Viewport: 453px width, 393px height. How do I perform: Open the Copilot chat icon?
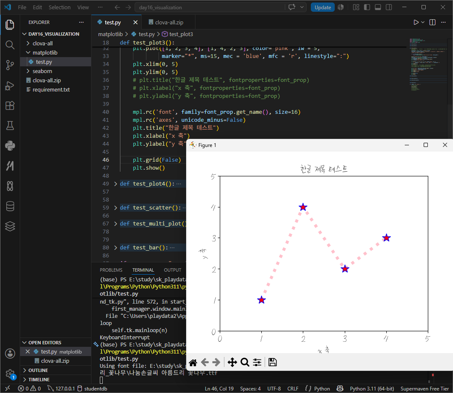click(292, 7)
